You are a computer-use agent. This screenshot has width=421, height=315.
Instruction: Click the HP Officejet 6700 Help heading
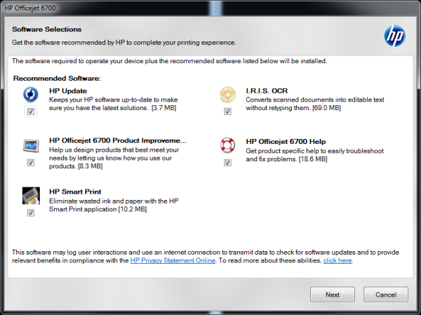[x=286, y=142]
